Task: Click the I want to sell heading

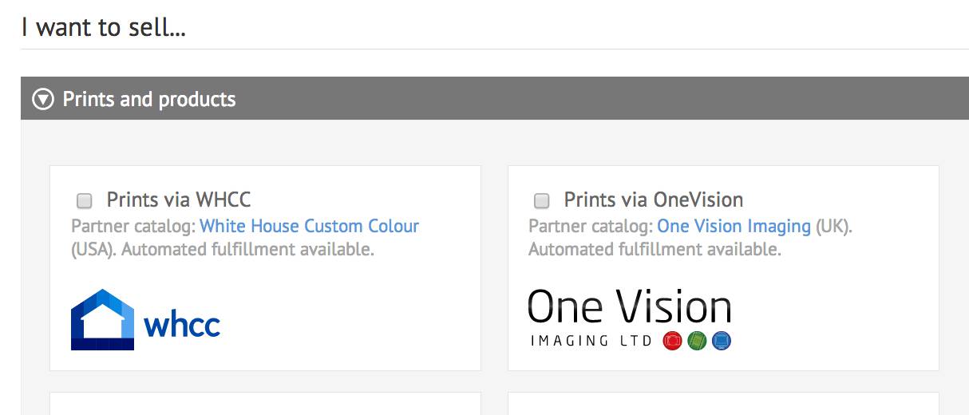Action: [104, 27]
